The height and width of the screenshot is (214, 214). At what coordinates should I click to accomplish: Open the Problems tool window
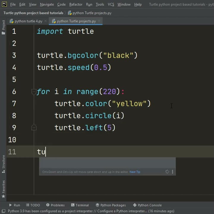click(55, 205)
